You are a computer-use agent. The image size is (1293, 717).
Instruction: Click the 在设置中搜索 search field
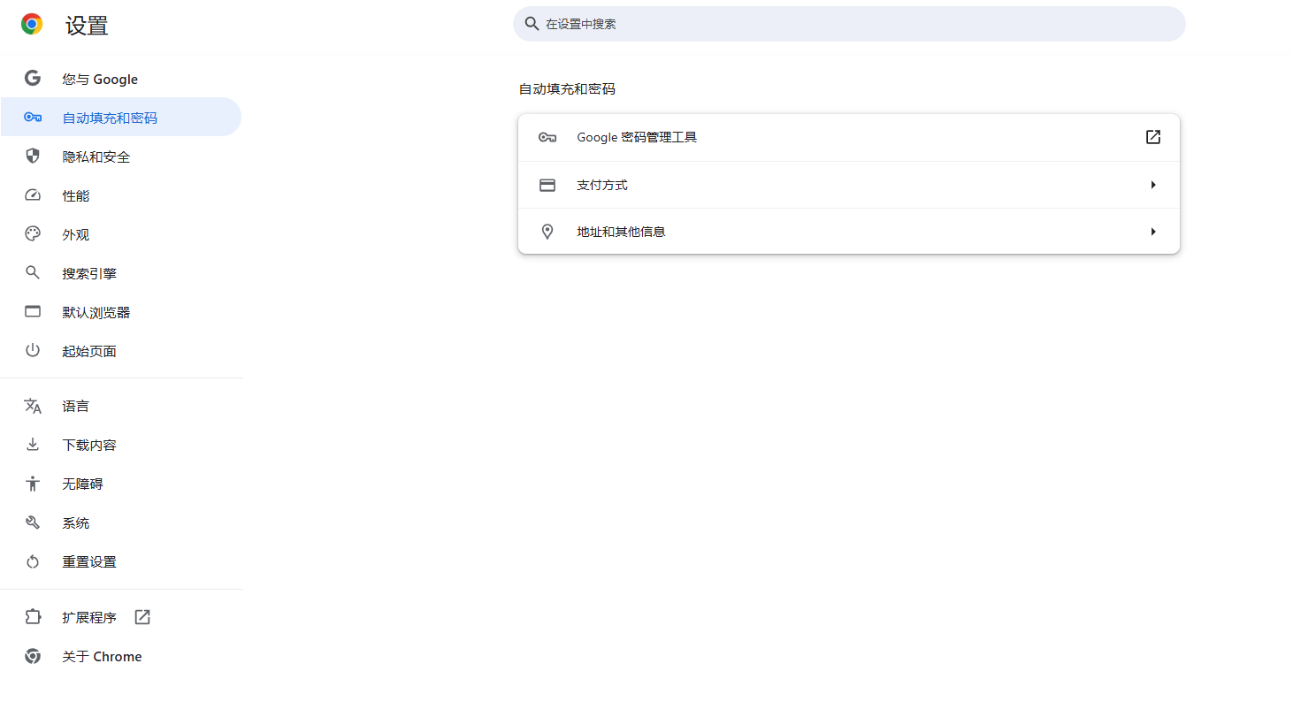click(x=849, y=24)
